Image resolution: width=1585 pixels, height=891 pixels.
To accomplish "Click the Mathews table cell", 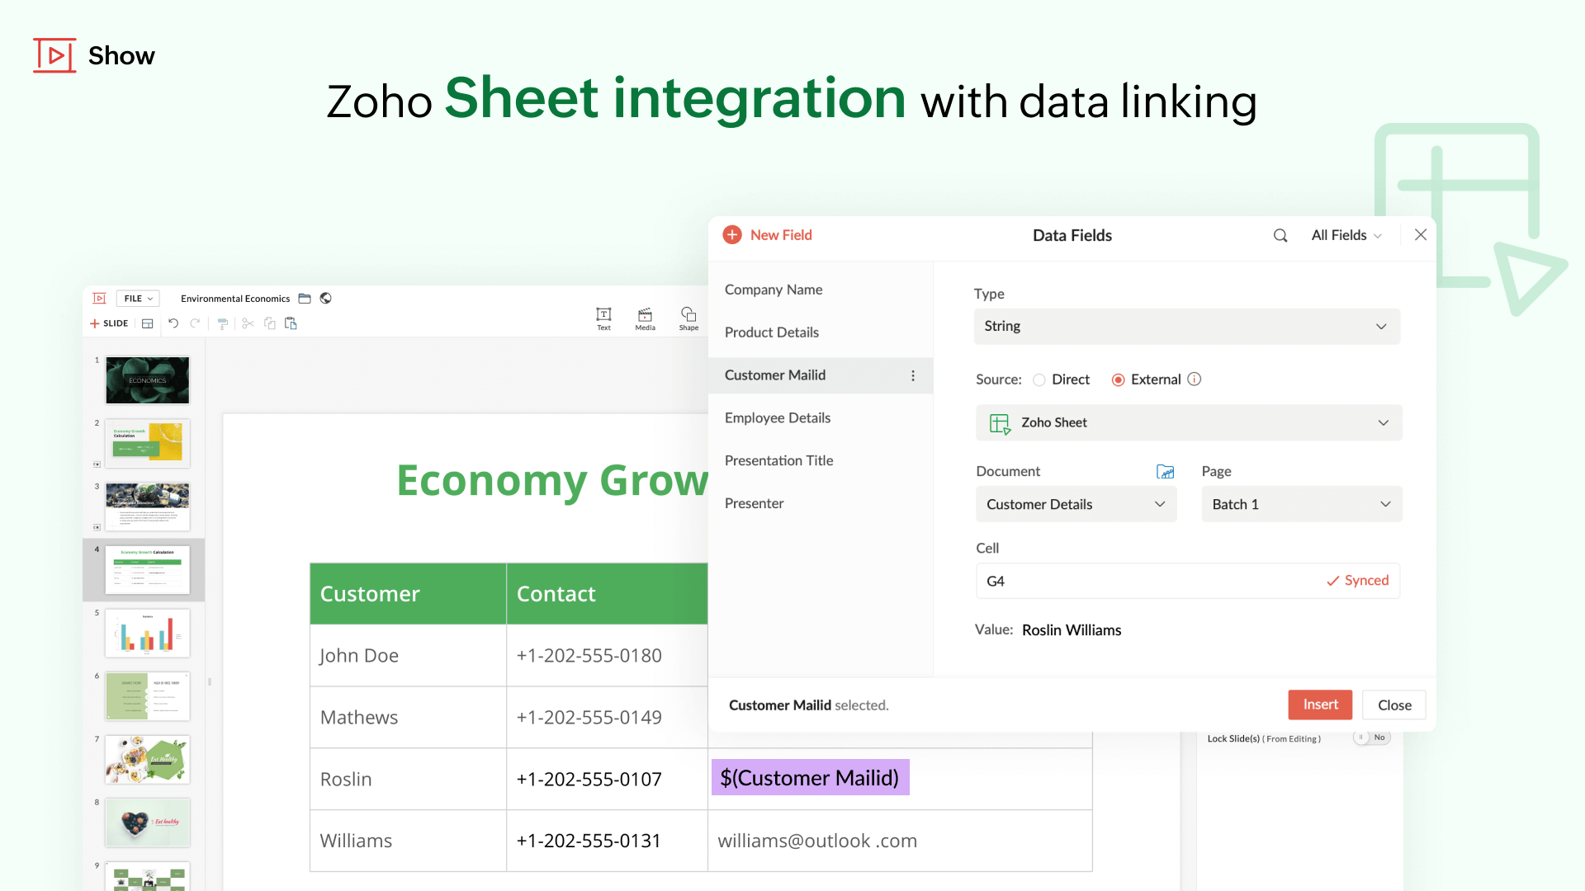I will [x=408, y=717].
